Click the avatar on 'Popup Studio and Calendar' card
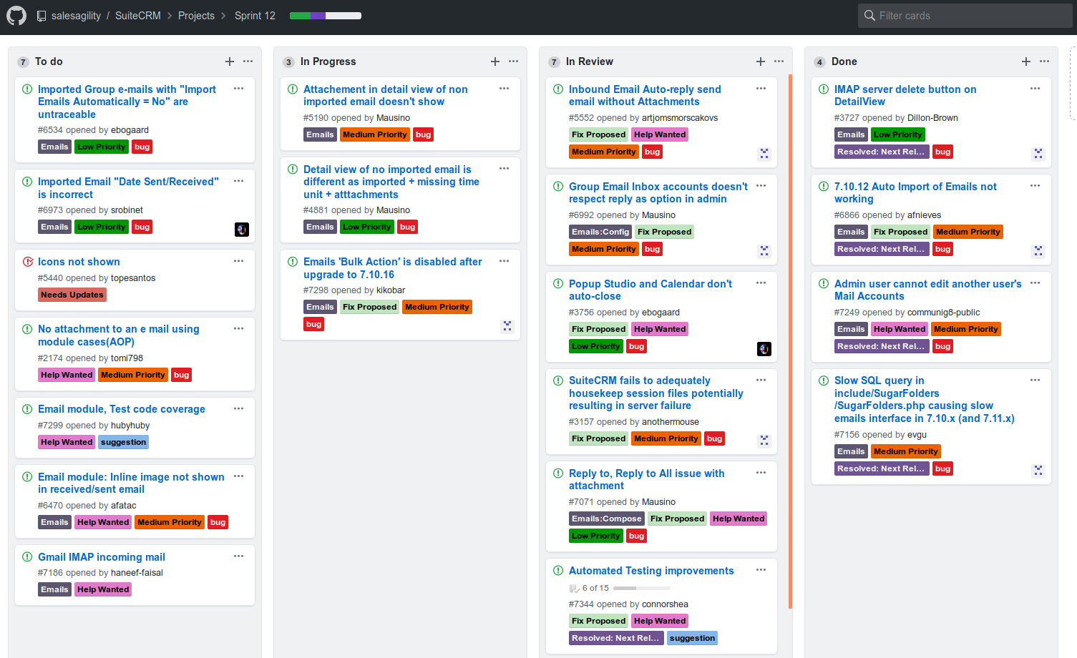Image resolution: width=1077 pixels, height=658 pixels. pyautogui.click(x=764, y=349)
